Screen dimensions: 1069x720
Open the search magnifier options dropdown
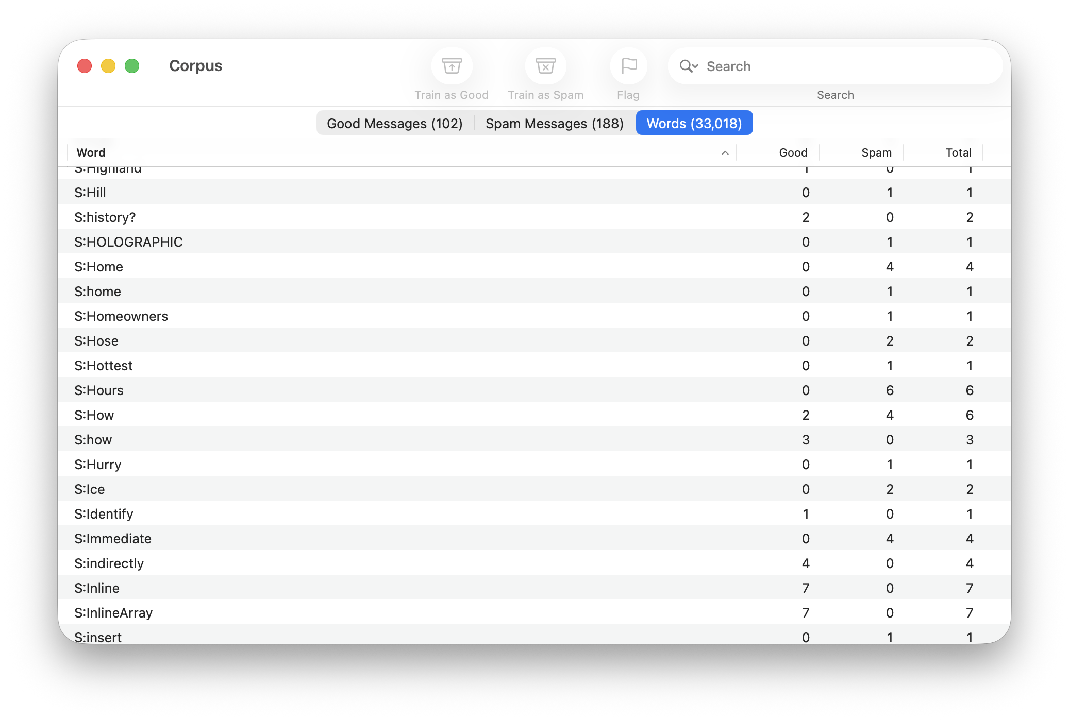point(689,66)
